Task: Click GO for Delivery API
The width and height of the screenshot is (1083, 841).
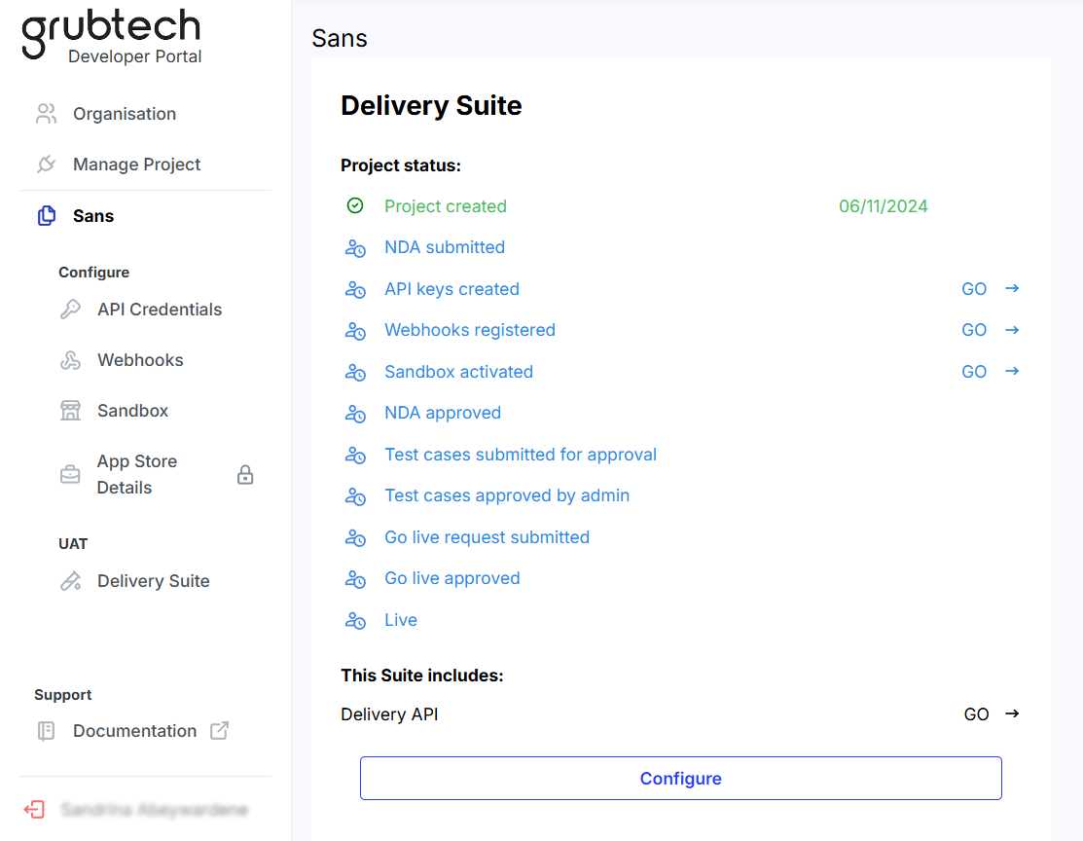Action: pyautogui.click(x=977, y=714)
